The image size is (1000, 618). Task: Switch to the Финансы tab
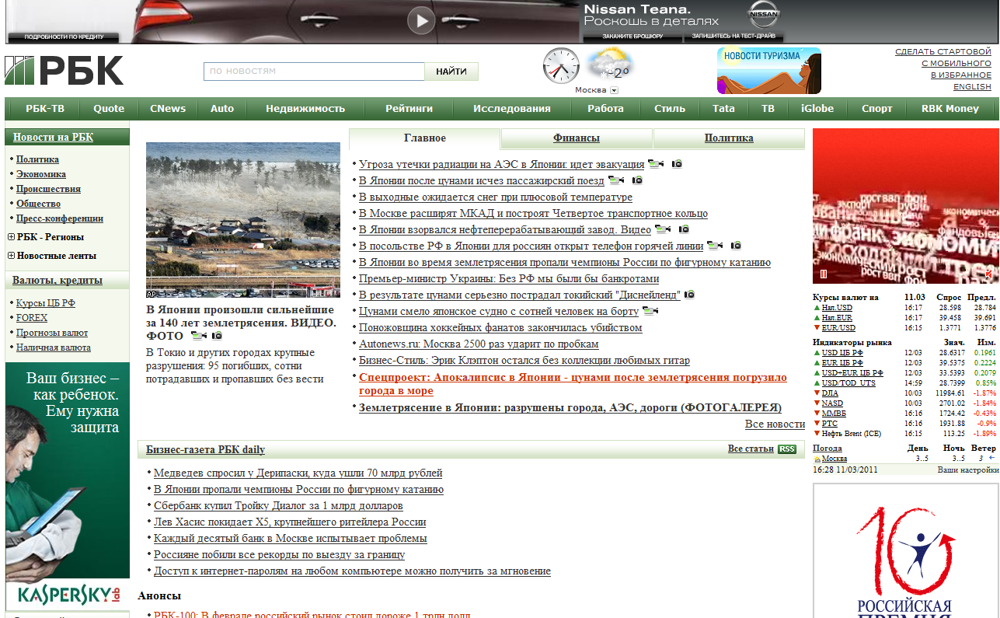point(577,138)
